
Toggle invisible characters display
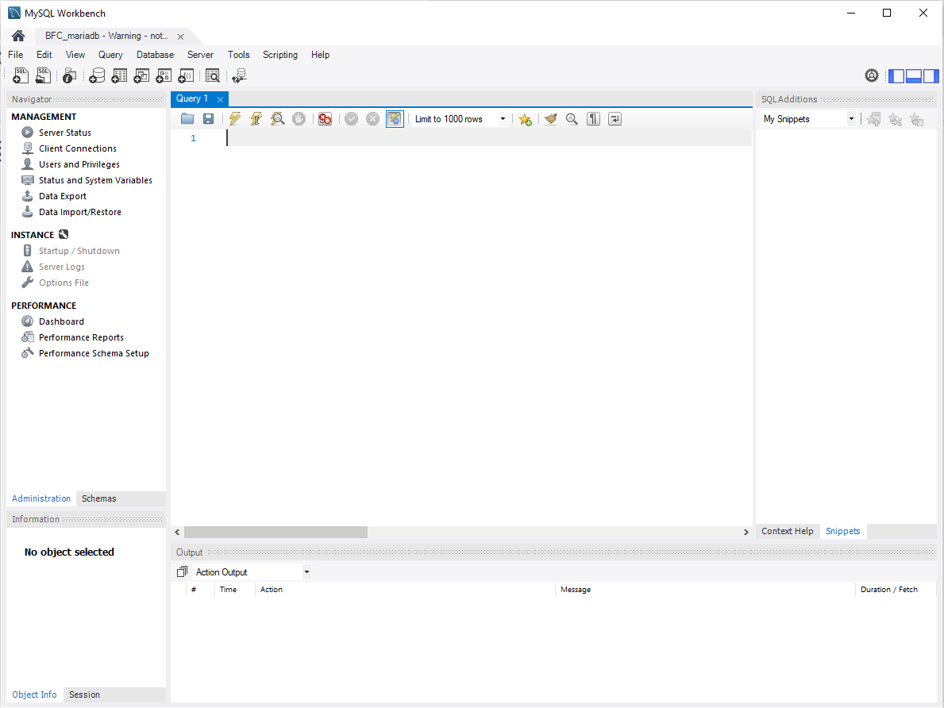click(x=594, y=119)
